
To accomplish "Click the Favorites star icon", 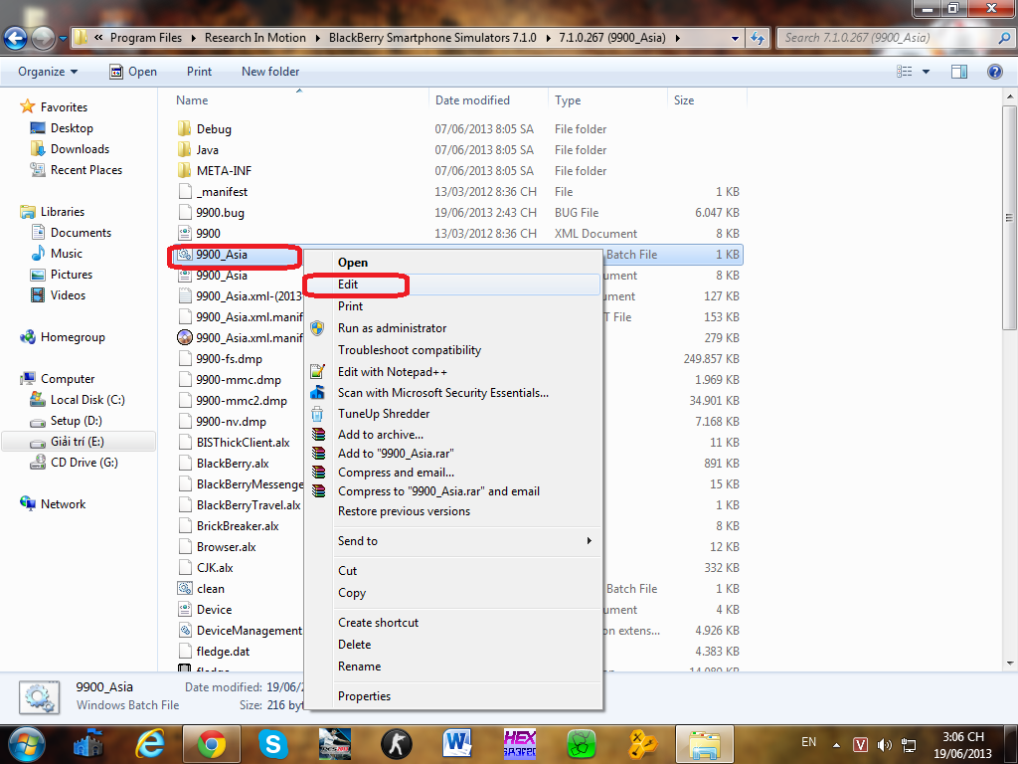I will [27, 106].
